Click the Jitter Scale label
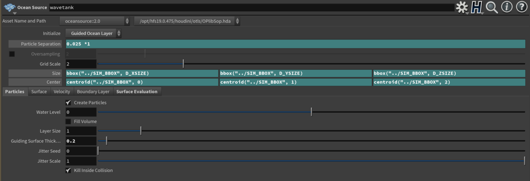Image resolution: width=530 pixels, height=181 pixels. click(49, 161)
